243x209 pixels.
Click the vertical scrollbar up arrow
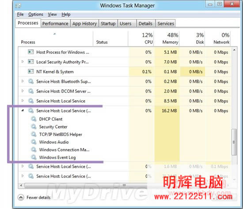[234, 50]
